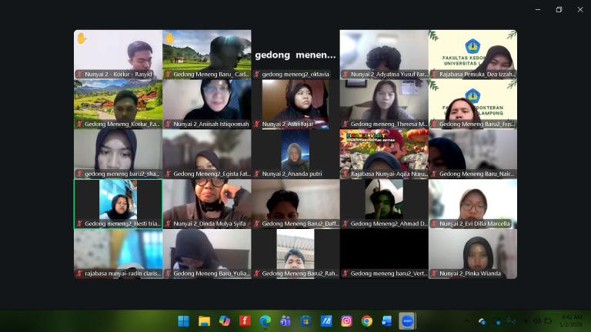Select Gedong Meneng Baru2_Rah video tile
The width and height of the screenshot is (591, 332).
tap(295, 254)
